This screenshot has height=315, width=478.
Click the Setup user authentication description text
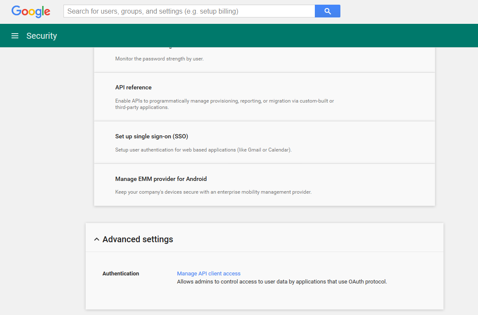pyautogui.click(x=203, y=150)
